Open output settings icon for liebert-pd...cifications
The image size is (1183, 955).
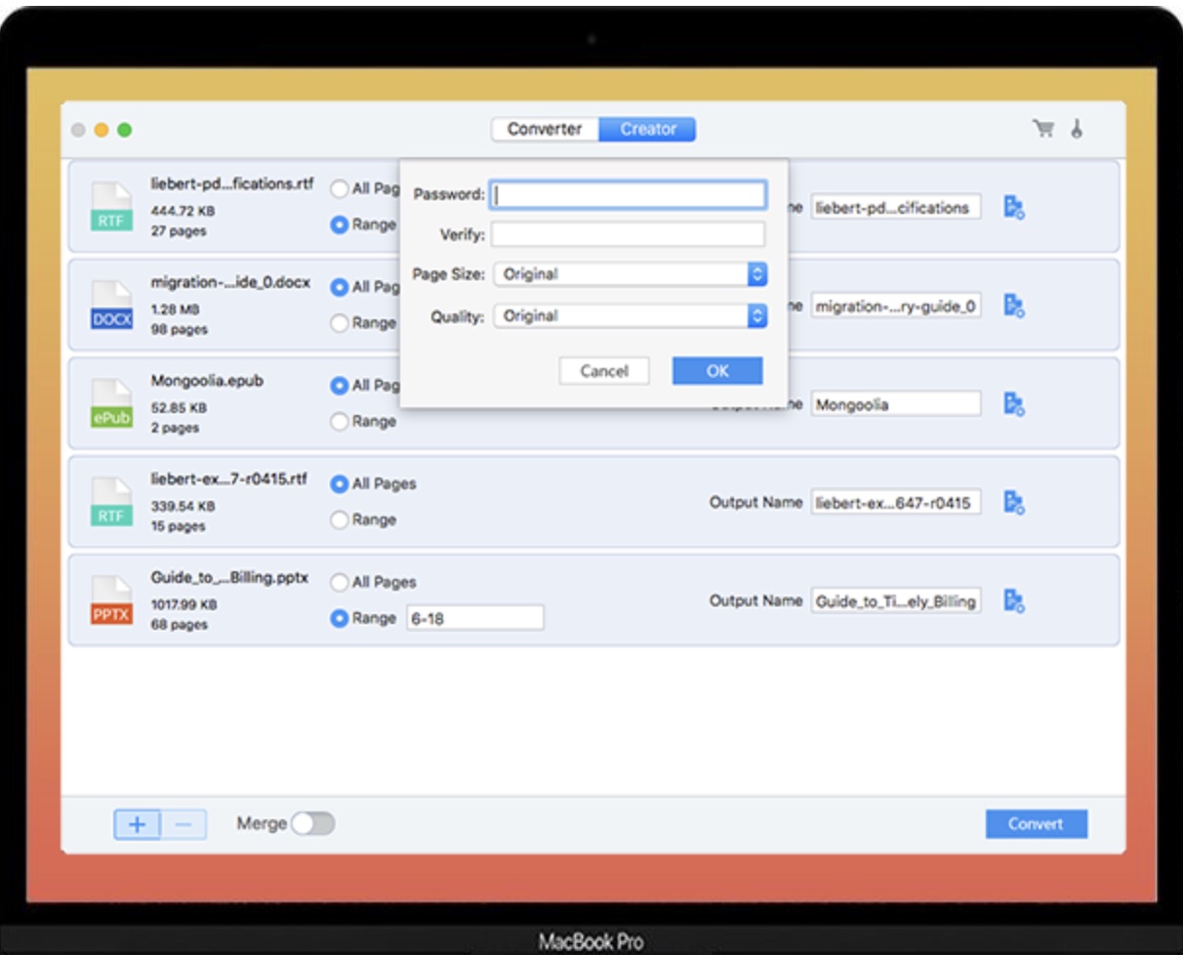coord(1014,207)
